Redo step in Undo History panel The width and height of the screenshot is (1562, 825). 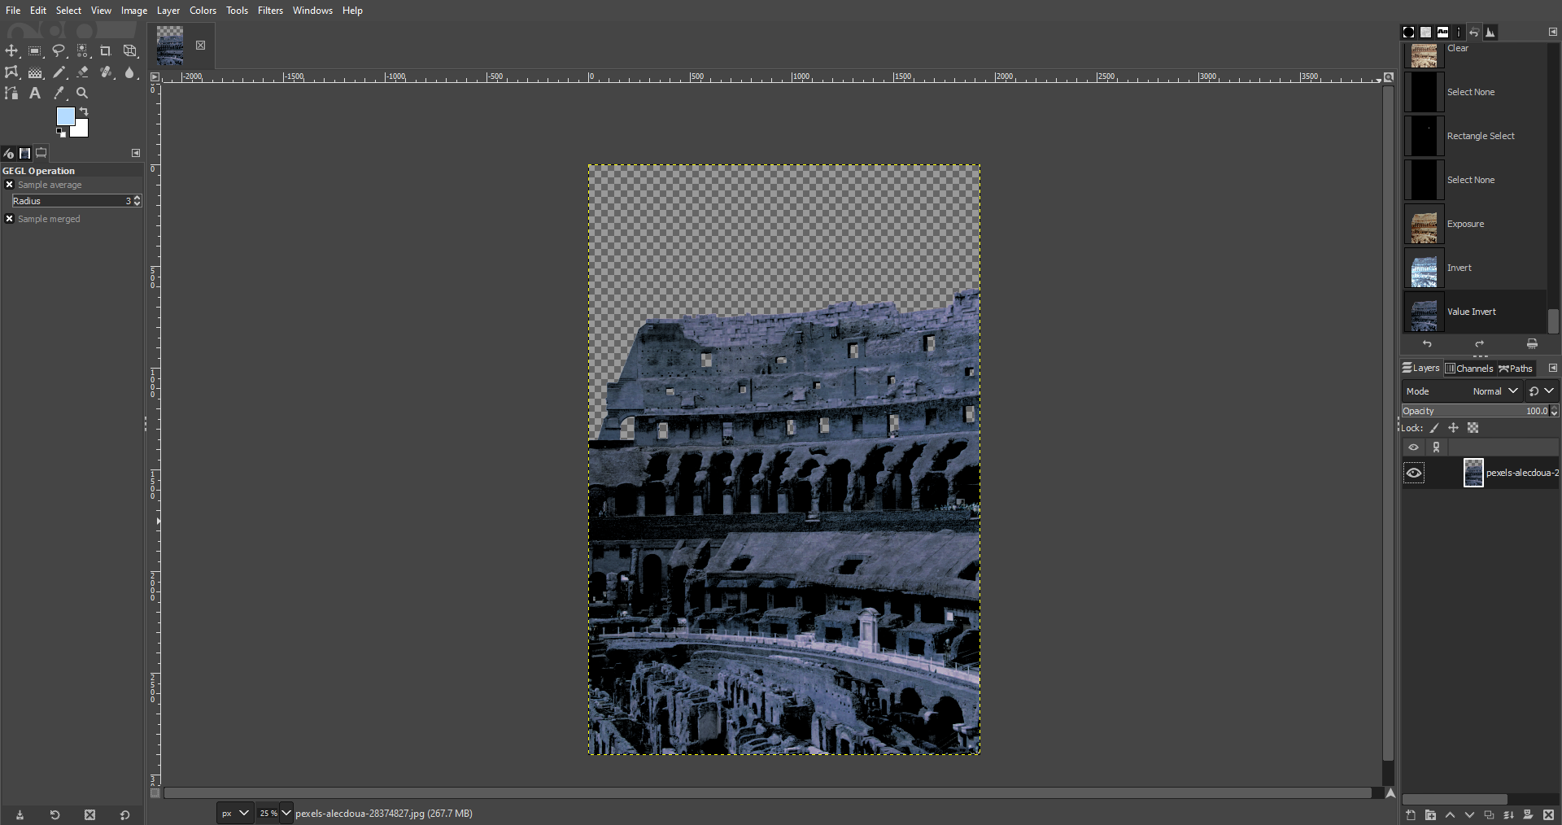1479,344
